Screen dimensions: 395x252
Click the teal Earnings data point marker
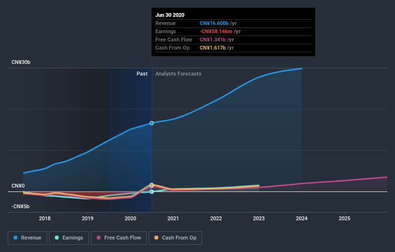[152, 192]
